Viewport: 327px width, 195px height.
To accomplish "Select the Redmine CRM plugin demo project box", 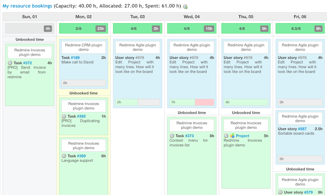I will click(83, 47).
